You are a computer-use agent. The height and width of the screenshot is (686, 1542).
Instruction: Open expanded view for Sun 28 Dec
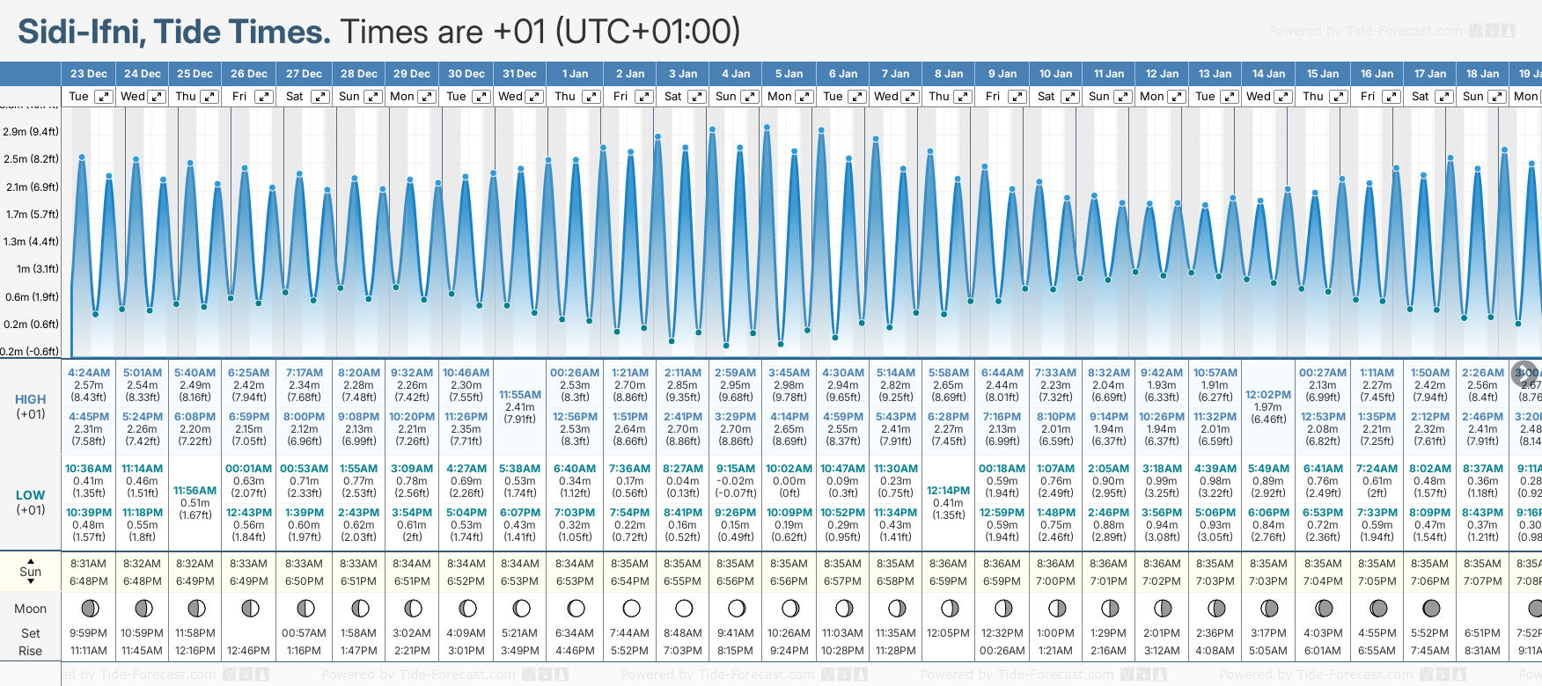(x=373, y=97)
